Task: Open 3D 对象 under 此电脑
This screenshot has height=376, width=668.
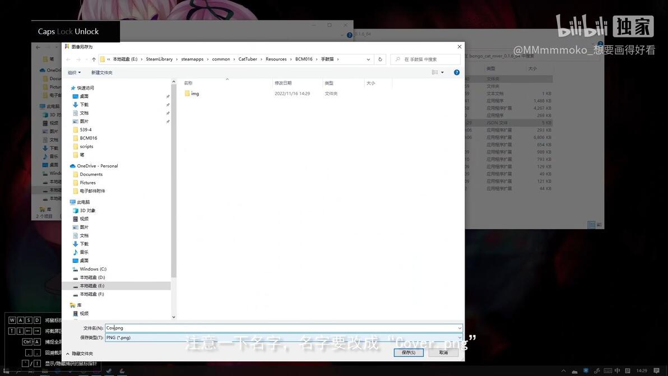Action: tap(87, 210)
